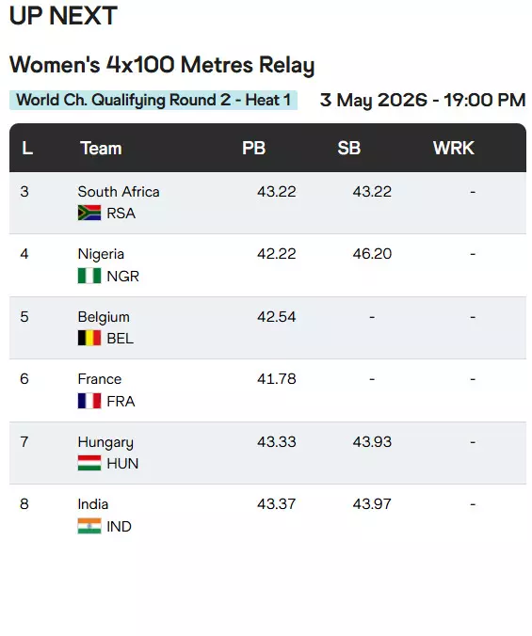Open the South Africa team link
The image size is (532, 636).
coord(119,191)
